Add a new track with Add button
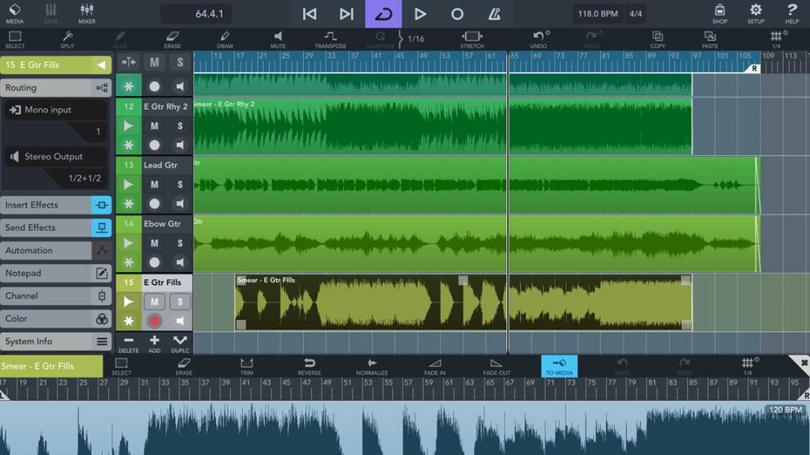 [154, 343]
